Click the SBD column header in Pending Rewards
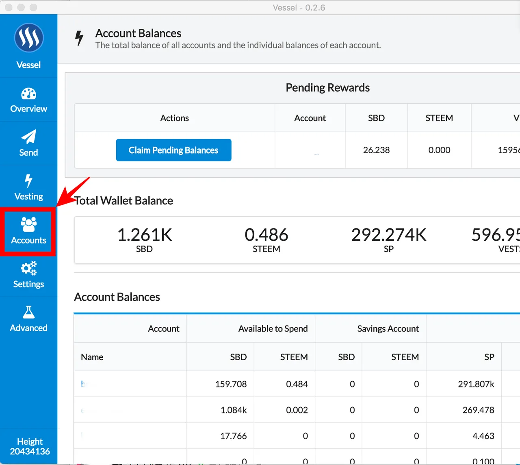Screen dimensions: 520x465 376,118
